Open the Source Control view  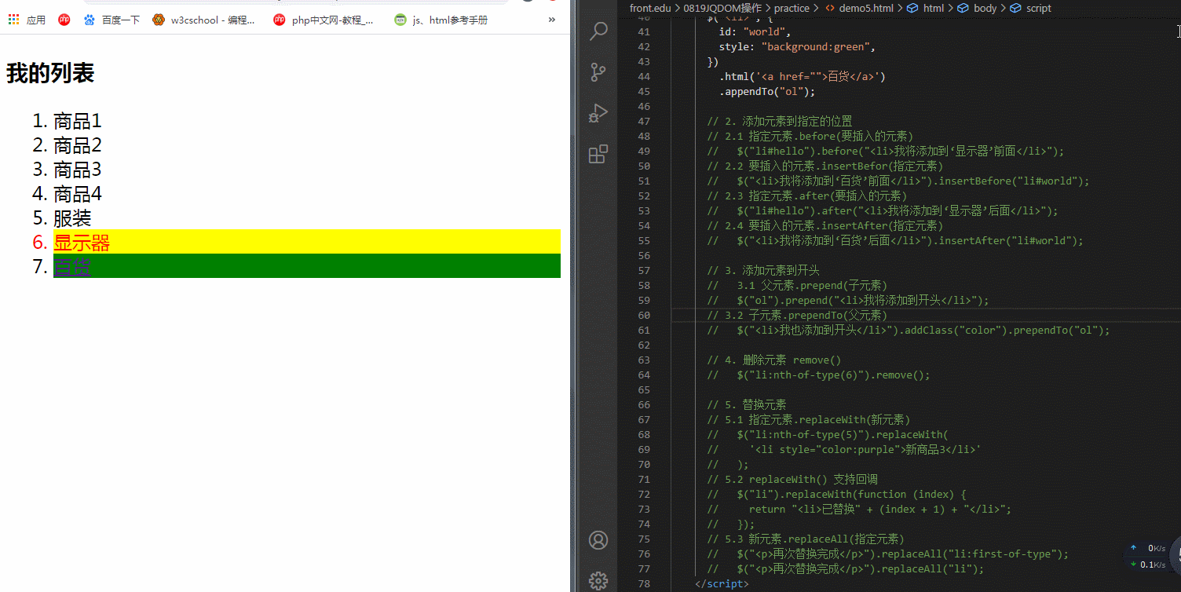click(x=598, y=72)
